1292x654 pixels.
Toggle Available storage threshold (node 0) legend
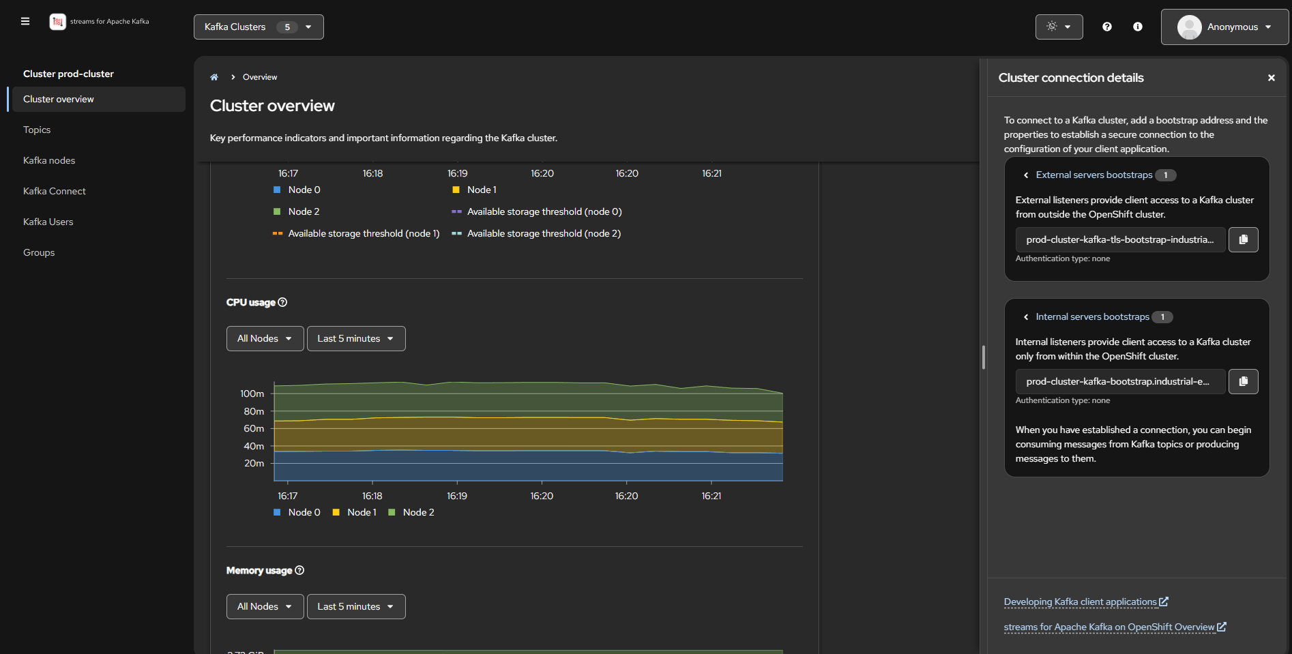click(x=537, y=211)
